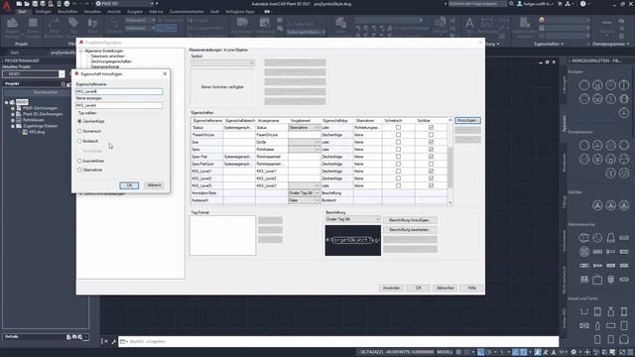Open Vorgabewert dropdown in KKS_Level3 row

[317, 185]
